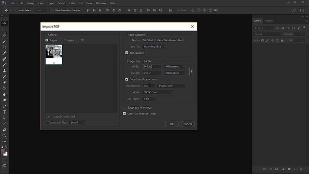This screenshot has height=174, width=309.
Task: Select the Brush tool
Action: pyautogui.click(x=4, y=65)
